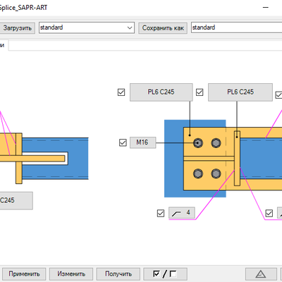Viewport: 282px width, 282px height.
Task: Click the weld symbol size 4 button
Action: click(182, 213)
